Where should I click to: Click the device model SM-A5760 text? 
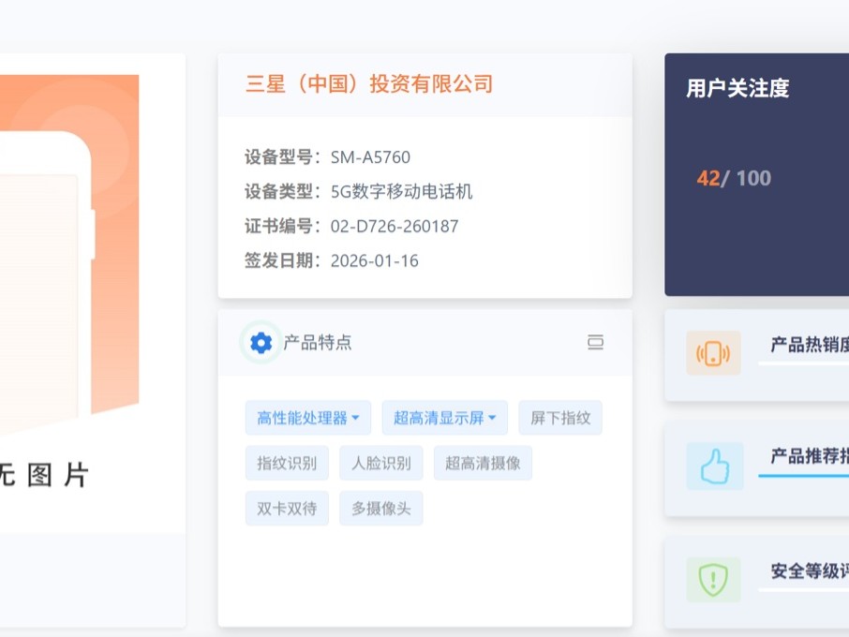[370, 157]
